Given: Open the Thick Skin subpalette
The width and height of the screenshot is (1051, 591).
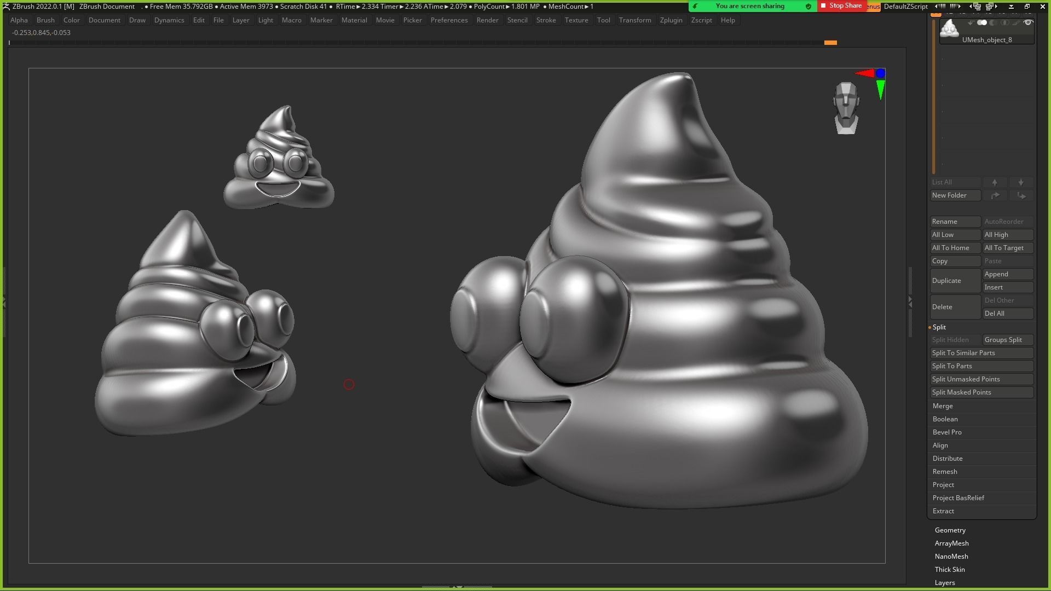Looking at the screenshot, I should (x=950, y=570).
